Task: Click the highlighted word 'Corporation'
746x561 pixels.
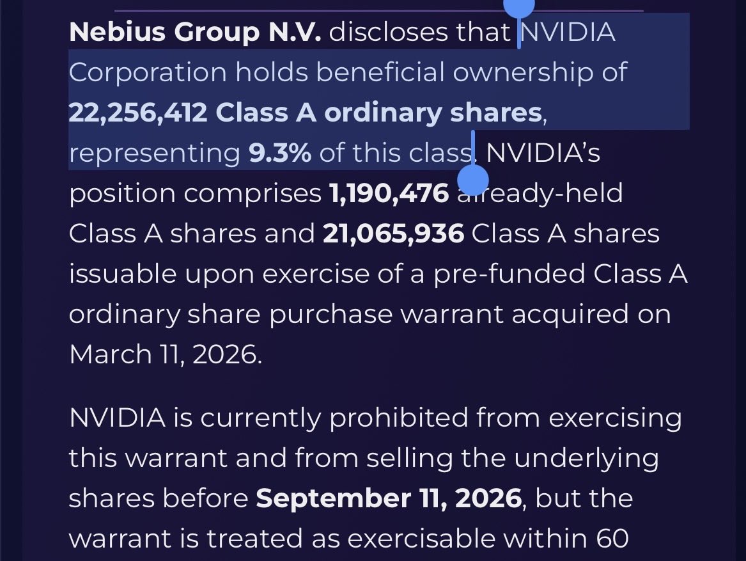Action: point(148,74)
